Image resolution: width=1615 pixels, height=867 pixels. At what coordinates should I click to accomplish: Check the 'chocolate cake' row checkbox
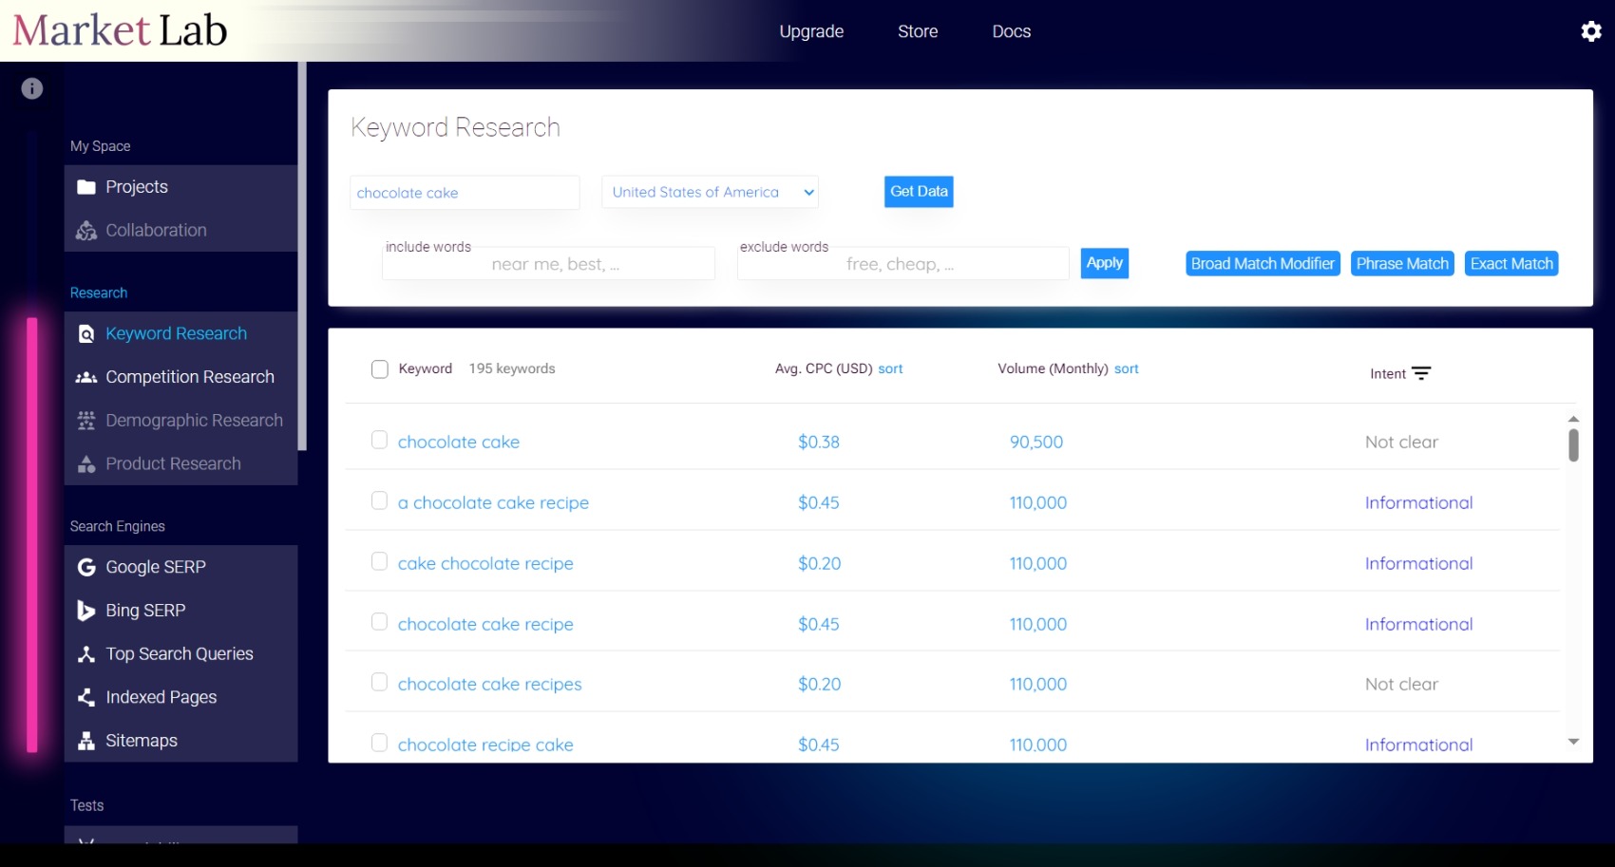pos(379,440)
